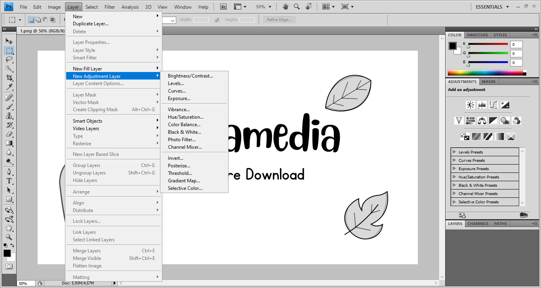541x288 pixels.
Task: Click Duplicate Layer in the Layer menu
Action: [x=90, y=24]
